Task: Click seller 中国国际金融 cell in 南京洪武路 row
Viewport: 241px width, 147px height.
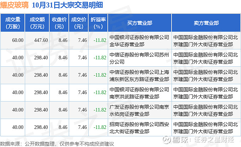Action: 206,93
